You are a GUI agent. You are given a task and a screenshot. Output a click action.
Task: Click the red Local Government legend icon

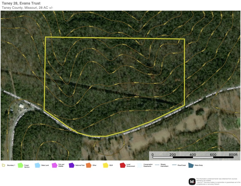click(x=123, y=165)
